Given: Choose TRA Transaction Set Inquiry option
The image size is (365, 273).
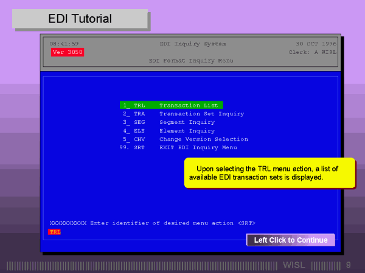Looking at the screenshot, I should point(182,113).
